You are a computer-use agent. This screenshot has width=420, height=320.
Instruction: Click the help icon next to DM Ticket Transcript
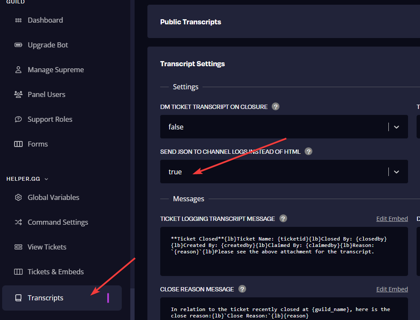[275, 106]
